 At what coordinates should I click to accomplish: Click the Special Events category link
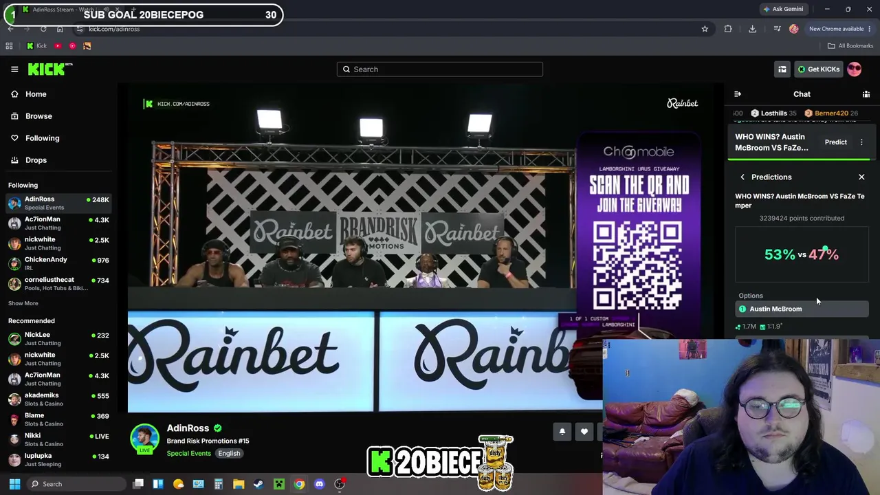pos(188,454)
